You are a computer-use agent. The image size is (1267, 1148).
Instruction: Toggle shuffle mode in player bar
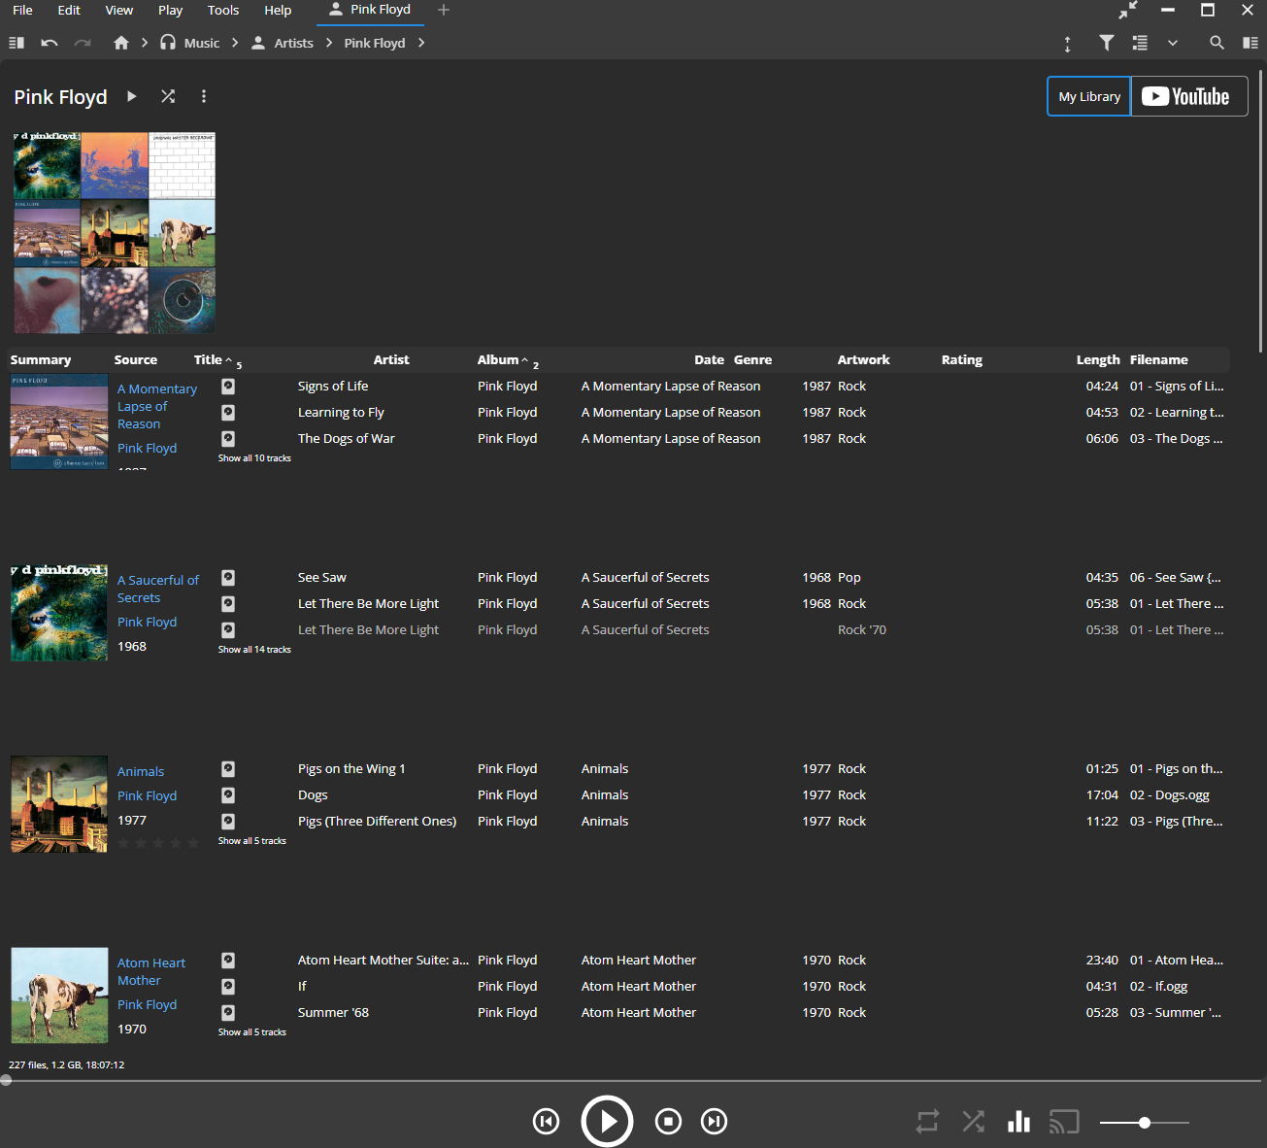[973, 1122]
